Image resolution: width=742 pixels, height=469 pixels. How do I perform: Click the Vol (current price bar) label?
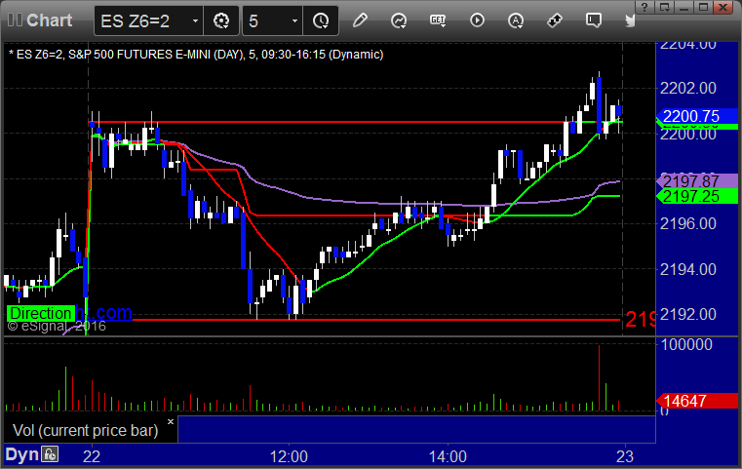tap(85, 430)
